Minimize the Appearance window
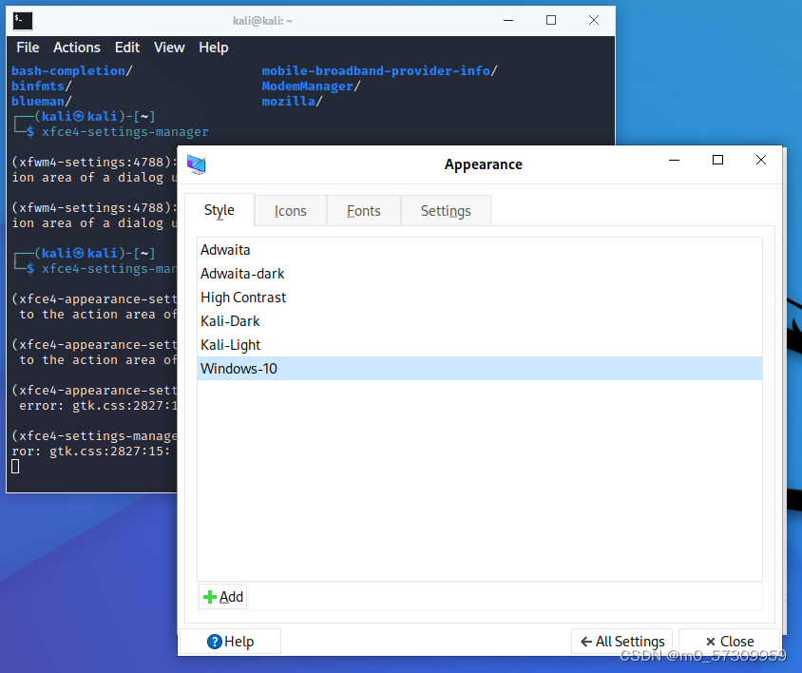Image resolution: width=802 pixels, height=673 pixels. 674,161
